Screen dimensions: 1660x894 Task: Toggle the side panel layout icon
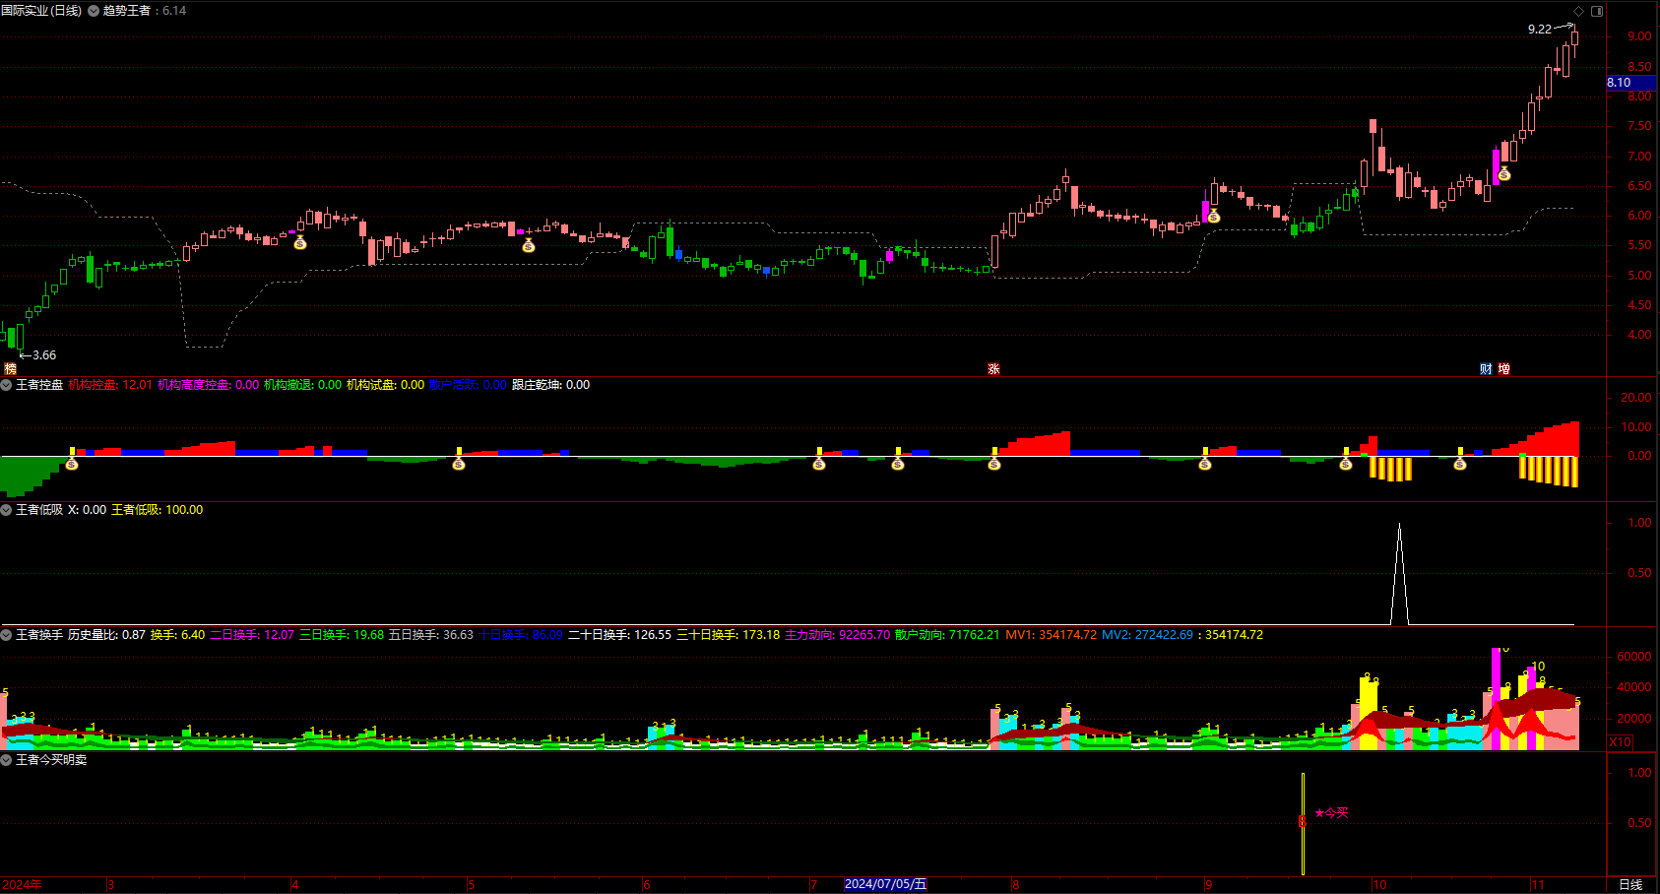(x=1597, y=11)
